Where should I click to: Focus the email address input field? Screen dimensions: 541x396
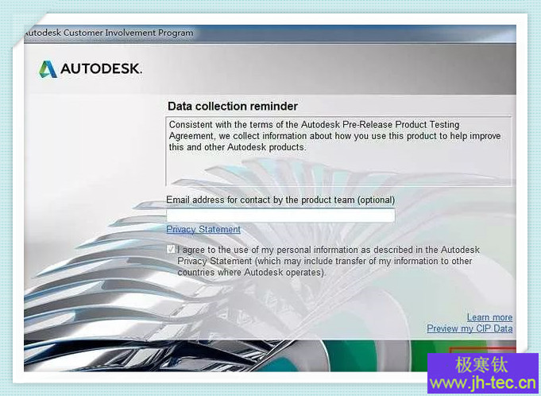pyautogui.click(x=280, y=215)
